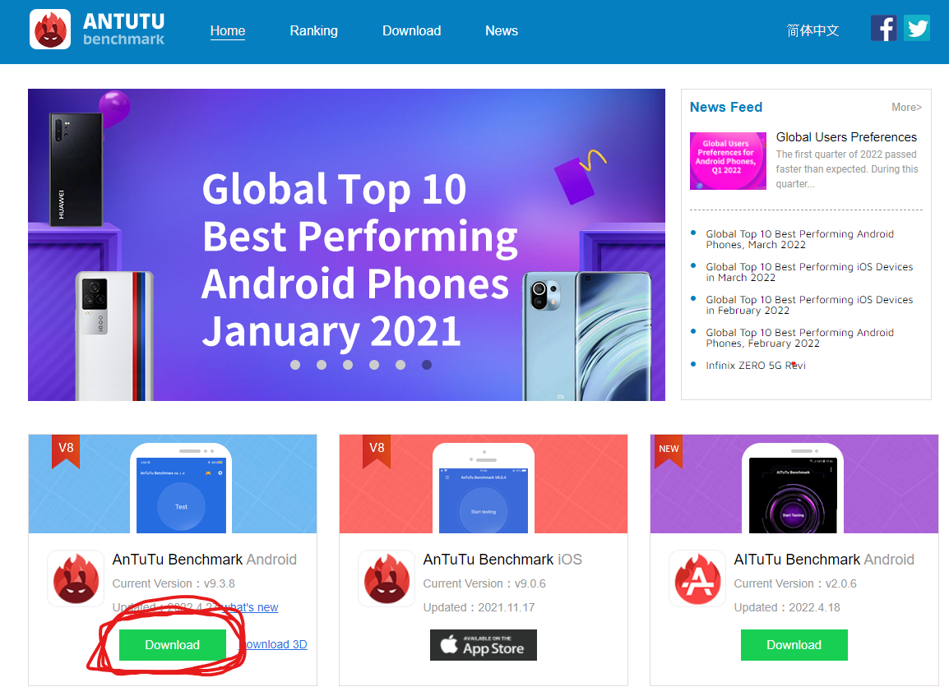Open the Facebook page icon
This screenshot has width=949, height=696.
pyautogui.click(x=884, y=29)
